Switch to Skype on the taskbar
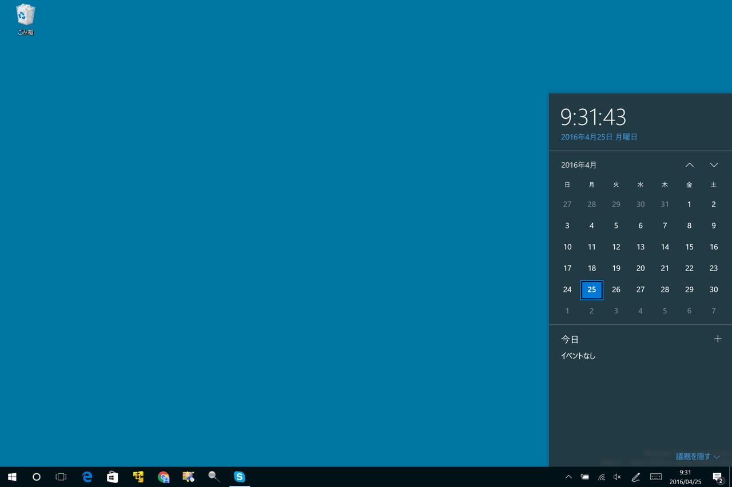The width and height of the screenshot is (732, 487). pyautogui.click(x=240, y=477)
